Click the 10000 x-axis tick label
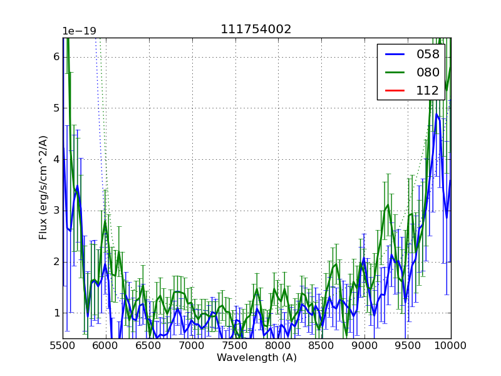This screenshot has width=501, height=376. 450,345
